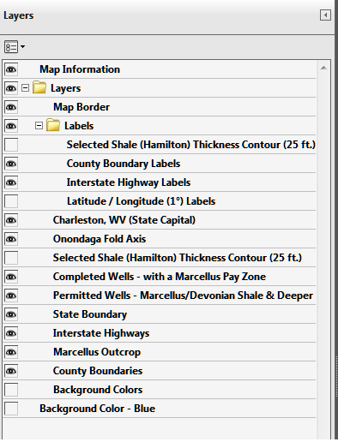This screenshot has width=338, height=442.
Task: Hide the Interstate Highways layer
Action: (11, 333)
